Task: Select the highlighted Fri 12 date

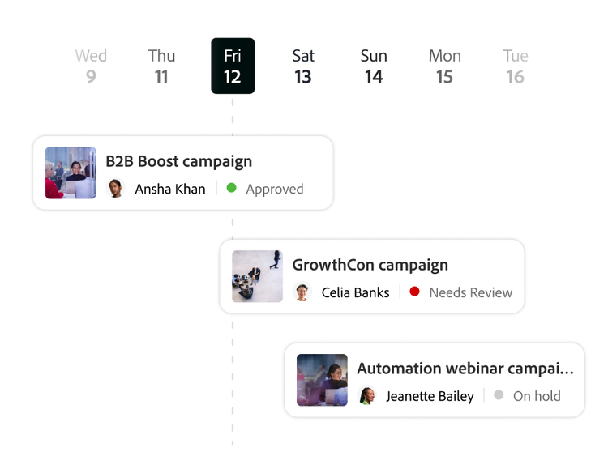Action: click(x=233, y=66)
